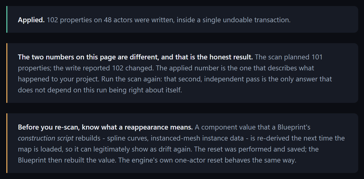Click the green accent bar of the Applied notice
Image resolution: width=364 pixels, height=179 pixels.
(x=7, y=19)
